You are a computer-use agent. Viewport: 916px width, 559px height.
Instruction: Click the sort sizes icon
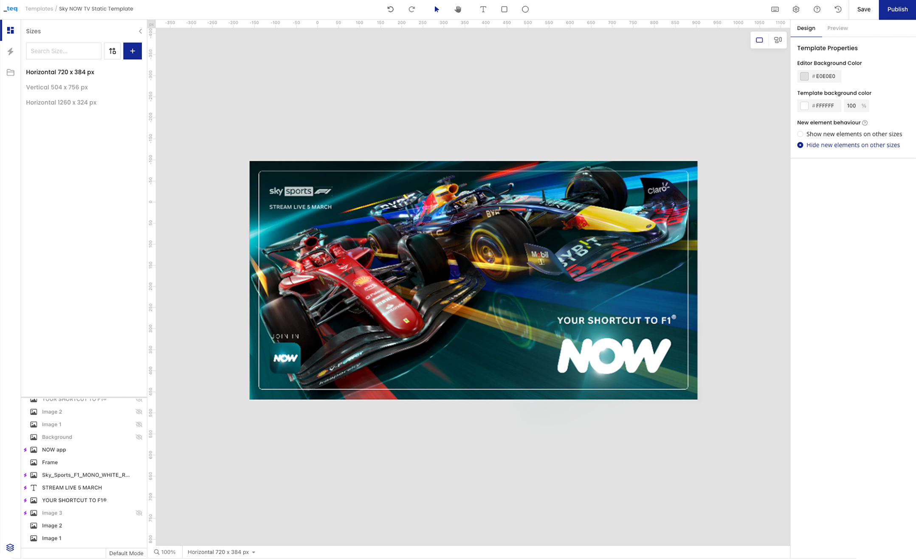point(113,51)
